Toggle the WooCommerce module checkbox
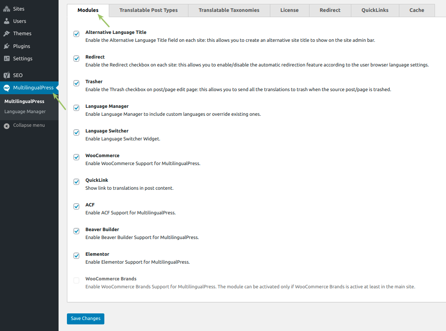Viewport: 446px width, 331px height. 77,157
